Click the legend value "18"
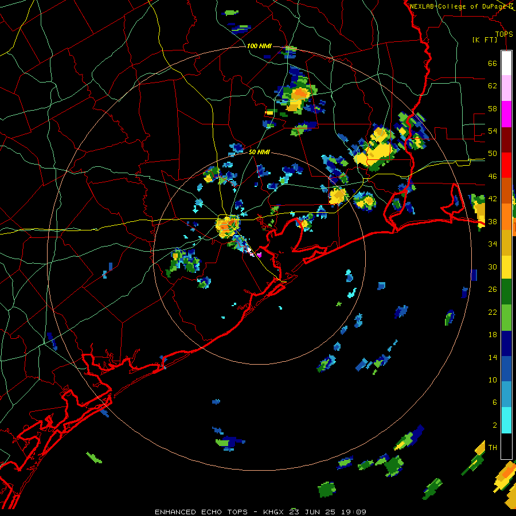Image resolution: width=516 pixels, height=516 pixels. point(492,335)
